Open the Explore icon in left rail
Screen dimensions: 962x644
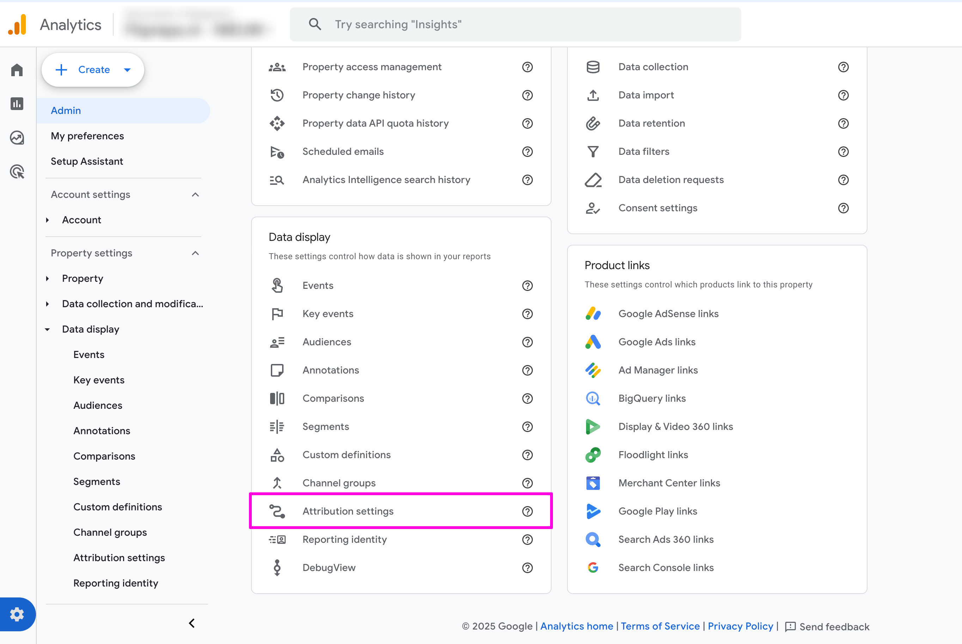coord(17,138)
